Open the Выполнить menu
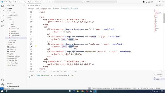Viewport: 165px width, 93px height. 38,2
